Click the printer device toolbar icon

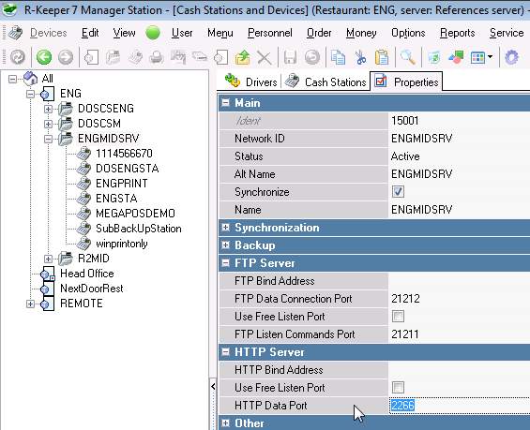[x=157, y=57]
